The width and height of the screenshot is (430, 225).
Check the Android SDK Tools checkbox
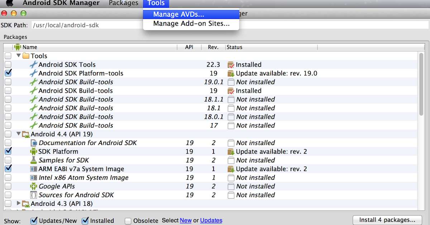click(x=8, y=65)
